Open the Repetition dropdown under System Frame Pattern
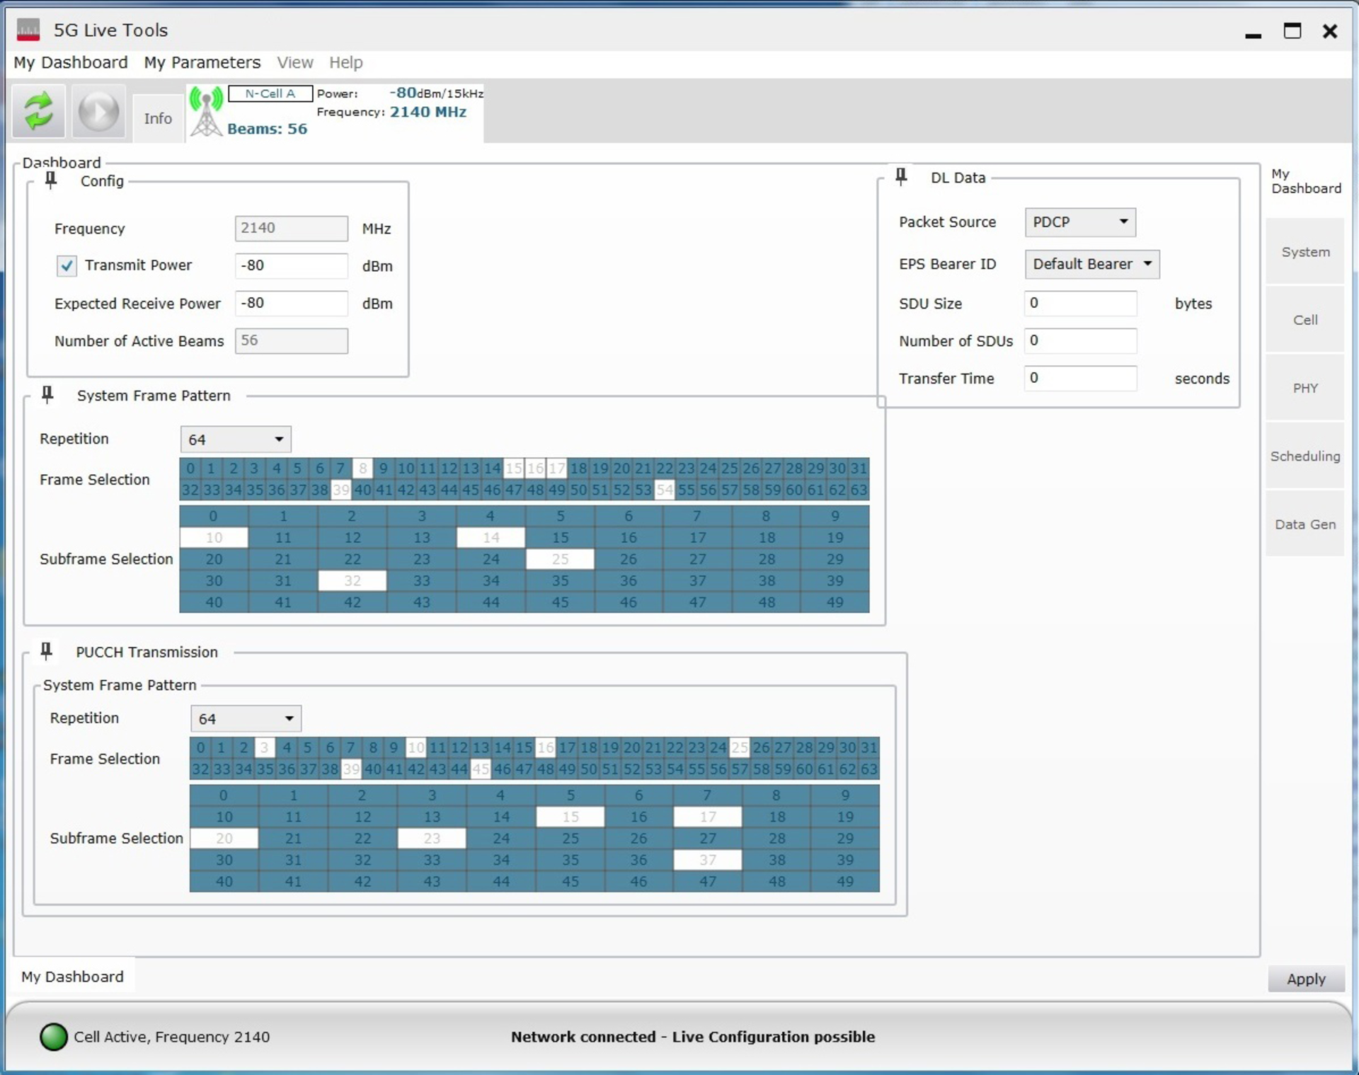 click(x=235, y=439)
